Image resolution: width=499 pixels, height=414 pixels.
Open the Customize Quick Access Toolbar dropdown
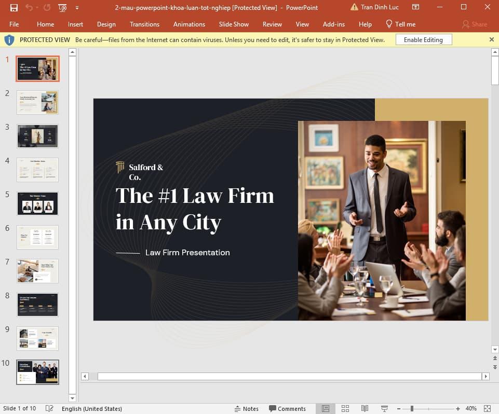76,7
